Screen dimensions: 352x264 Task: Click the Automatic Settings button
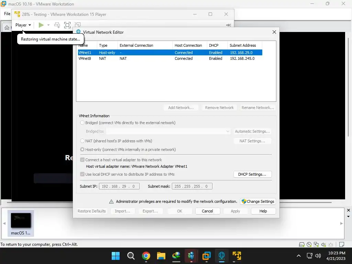click(x=252, y=131)
